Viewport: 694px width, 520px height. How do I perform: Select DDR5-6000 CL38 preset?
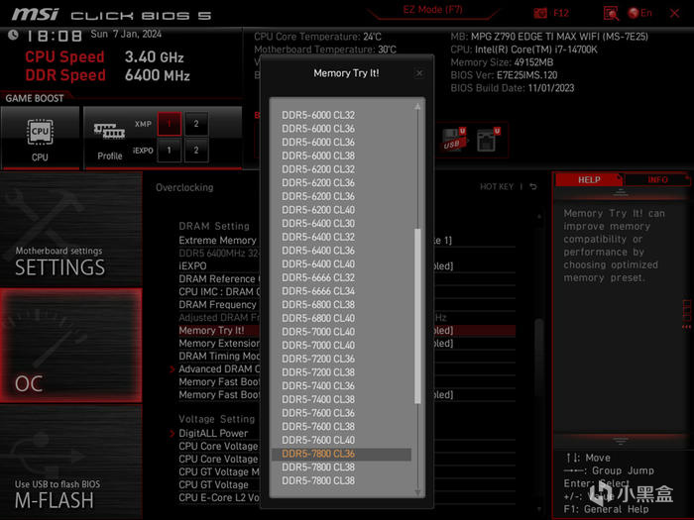point(318,156)
